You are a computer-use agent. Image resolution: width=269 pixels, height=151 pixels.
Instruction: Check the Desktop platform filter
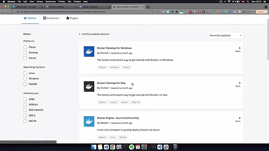25,52
